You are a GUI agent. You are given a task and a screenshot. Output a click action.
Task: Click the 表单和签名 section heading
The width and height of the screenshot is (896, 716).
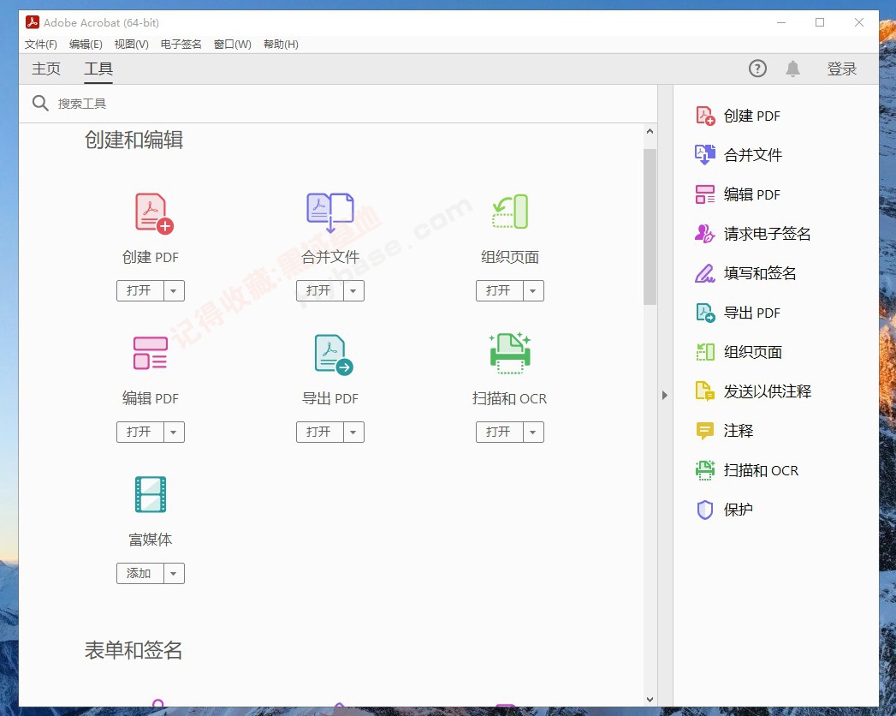pyautogui.click(x=134, y=650)
